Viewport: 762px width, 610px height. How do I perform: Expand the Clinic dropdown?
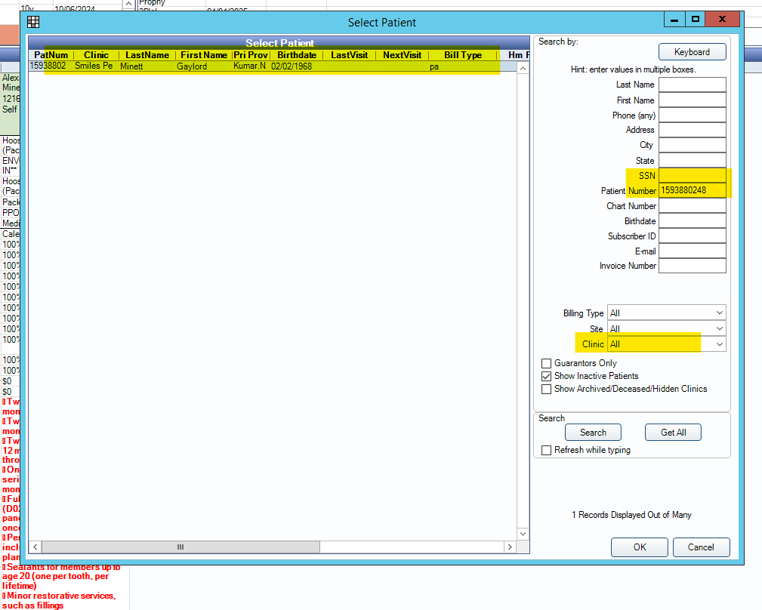(x=666, y=344)
